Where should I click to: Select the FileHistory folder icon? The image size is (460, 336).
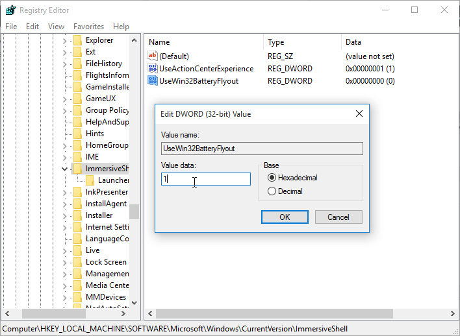click(x=78, y=64)
